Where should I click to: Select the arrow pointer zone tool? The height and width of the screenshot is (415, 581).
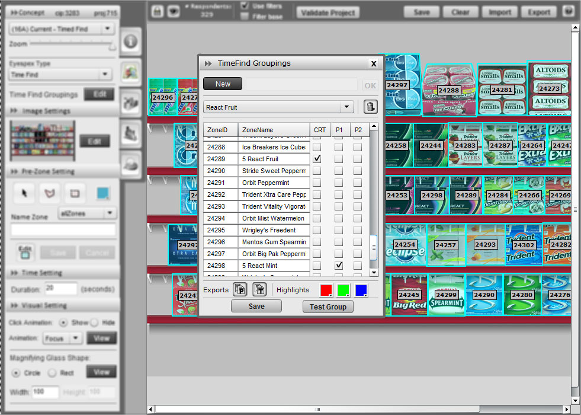tap(24, 193)
